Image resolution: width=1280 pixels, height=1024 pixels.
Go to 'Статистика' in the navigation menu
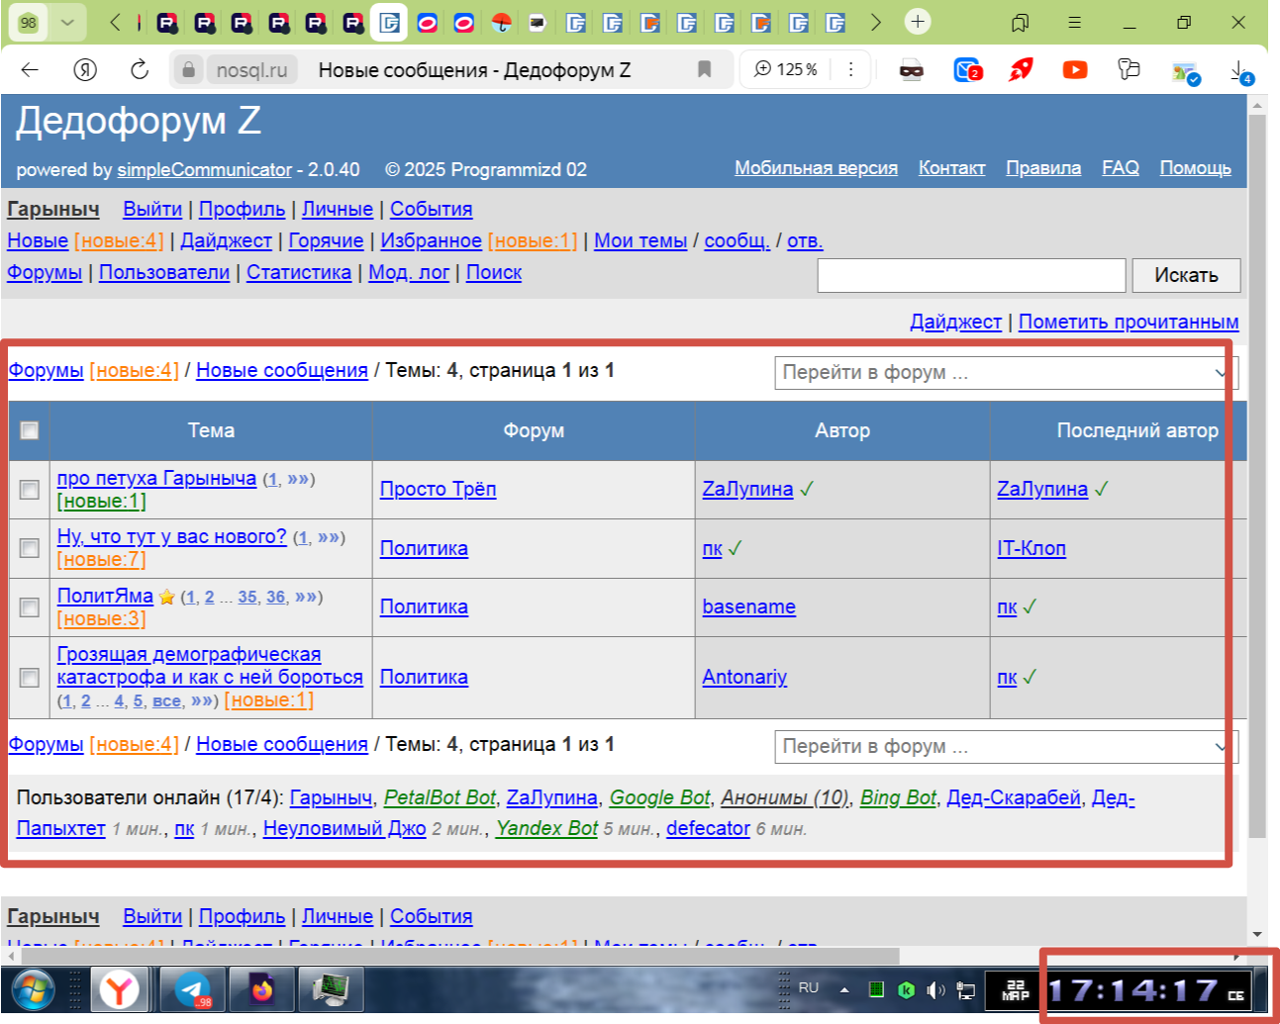298,272
